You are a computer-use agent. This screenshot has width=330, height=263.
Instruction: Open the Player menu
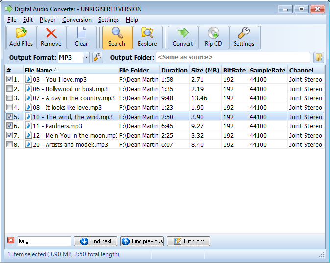coord(47,20)
